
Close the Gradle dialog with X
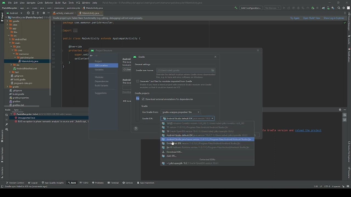[215, 57]
